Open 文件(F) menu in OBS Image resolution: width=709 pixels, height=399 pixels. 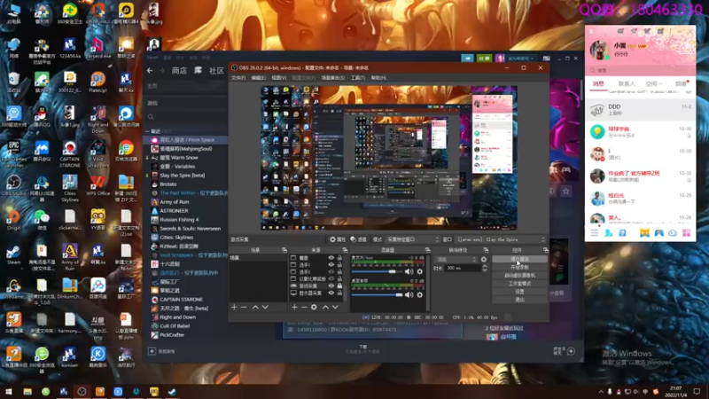(x=238, y=78)
